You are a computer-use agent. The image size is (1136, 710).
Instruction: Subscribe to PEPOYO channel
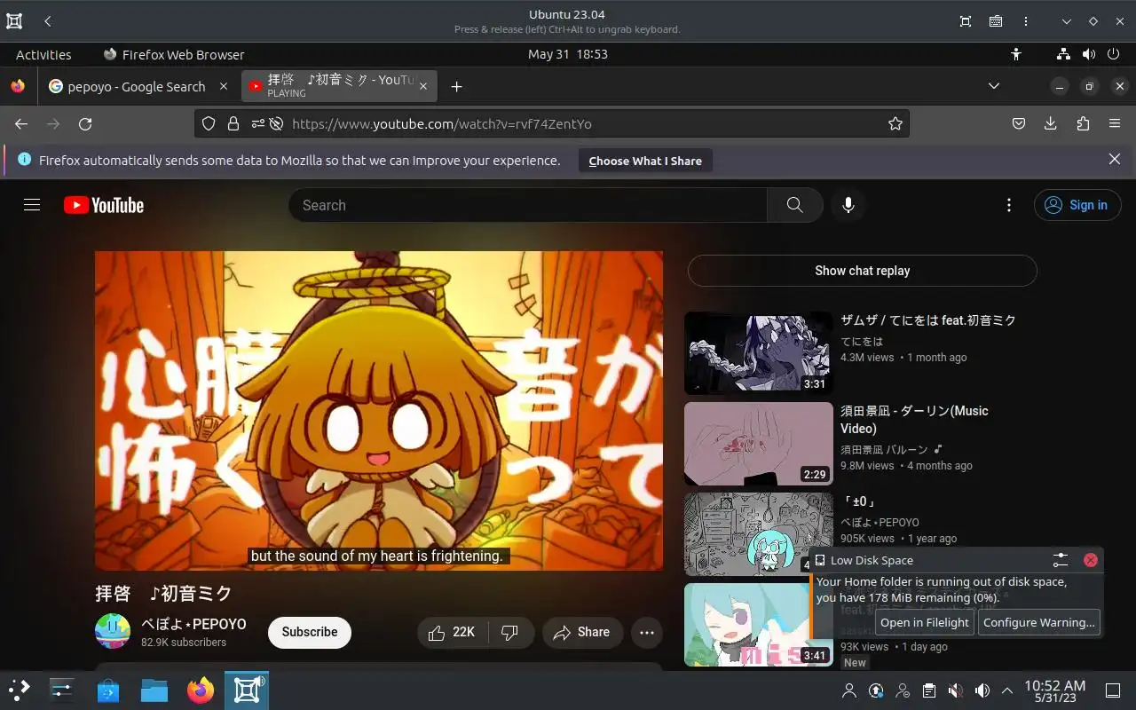(x=310, y=632)
